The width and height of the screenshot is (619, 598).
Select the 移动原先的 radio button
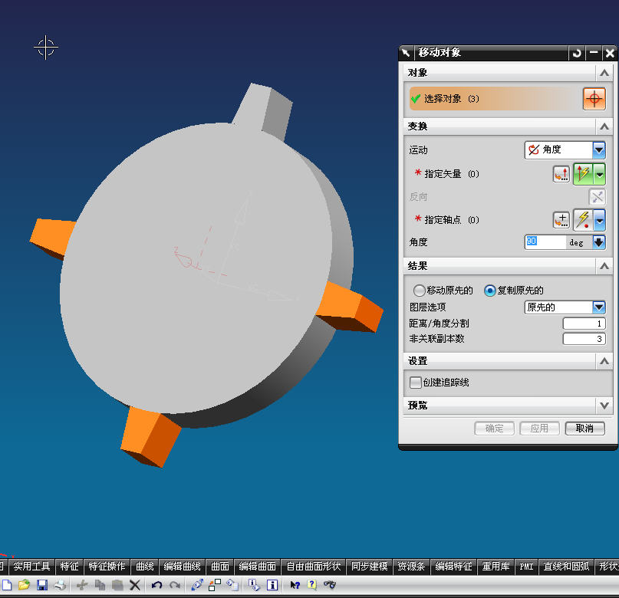pos(419,291)
